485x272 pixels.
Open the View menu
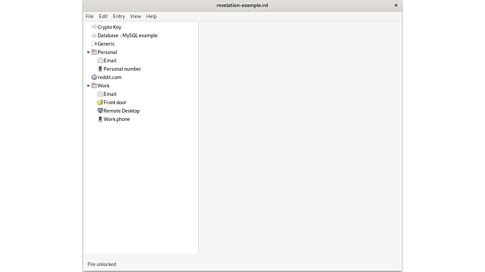135,16
